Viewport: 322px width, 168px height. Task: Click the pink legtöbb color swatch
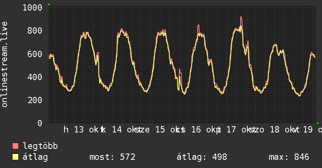tap(15, 146)
